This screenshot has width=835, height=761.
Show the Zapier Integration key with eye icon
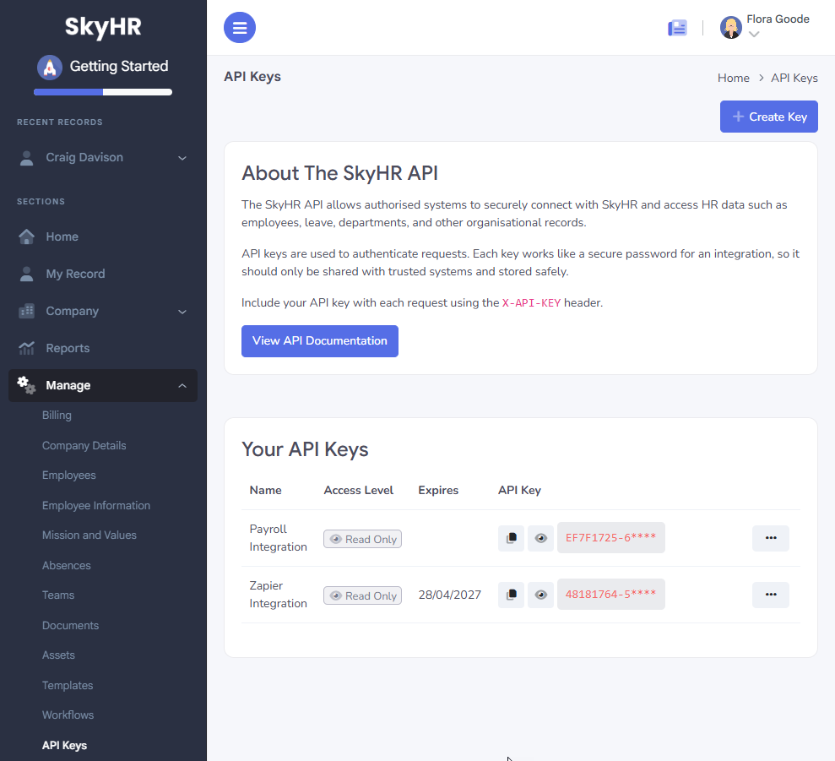[x=540, y=595]
